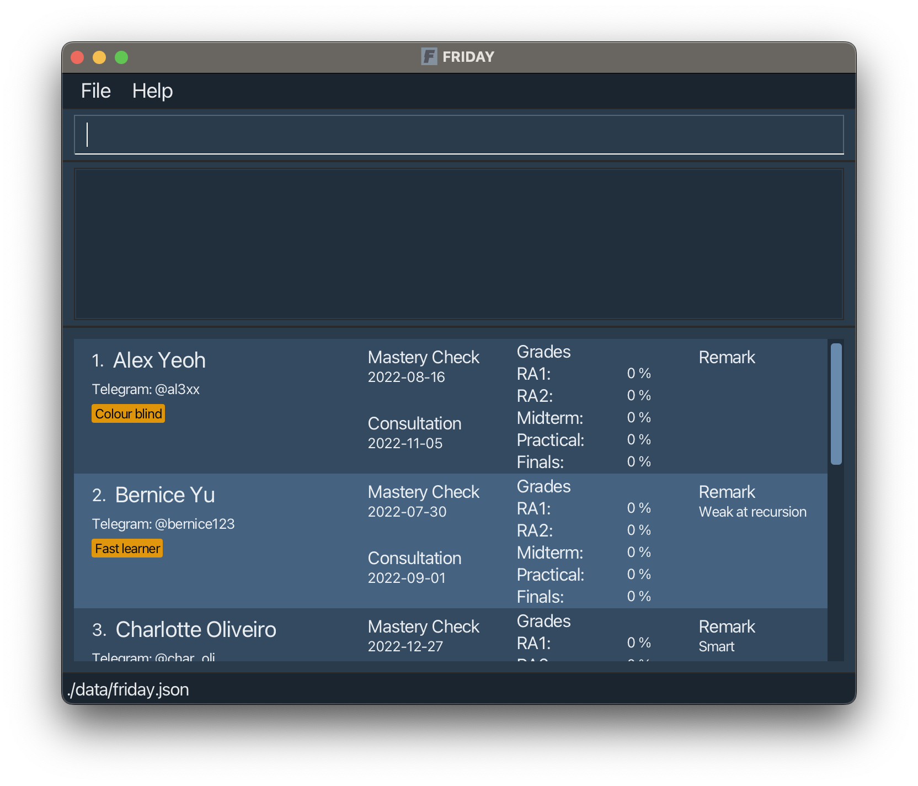This screenshot has width=918, height=786.
Task: Click the Colour blind tag
Action: click(129, 414)
